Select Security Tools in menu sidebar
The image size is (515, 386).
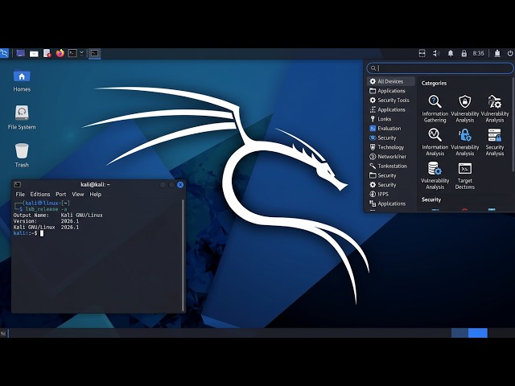(389, 100)
